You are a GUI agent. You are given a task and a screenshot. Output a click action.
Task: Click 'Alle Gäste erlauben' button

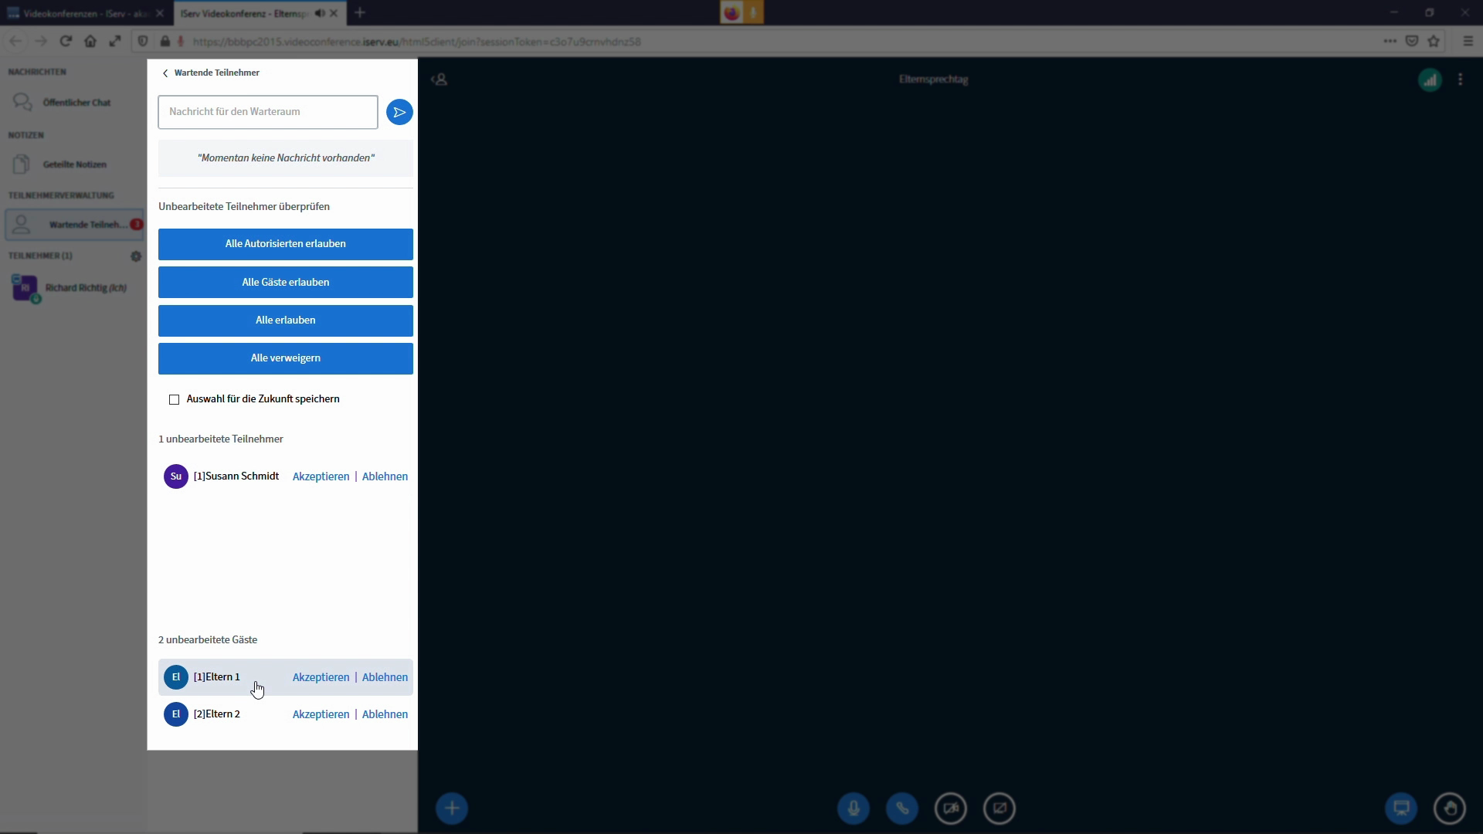pyautogui.click(x=285, y=283)
